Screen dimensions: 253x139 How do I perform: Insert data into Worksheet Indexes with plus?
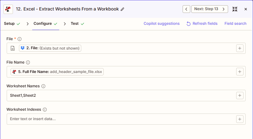point(240,119)
